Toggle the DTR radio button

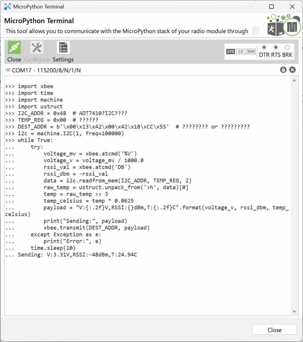(x=264, y=47)
